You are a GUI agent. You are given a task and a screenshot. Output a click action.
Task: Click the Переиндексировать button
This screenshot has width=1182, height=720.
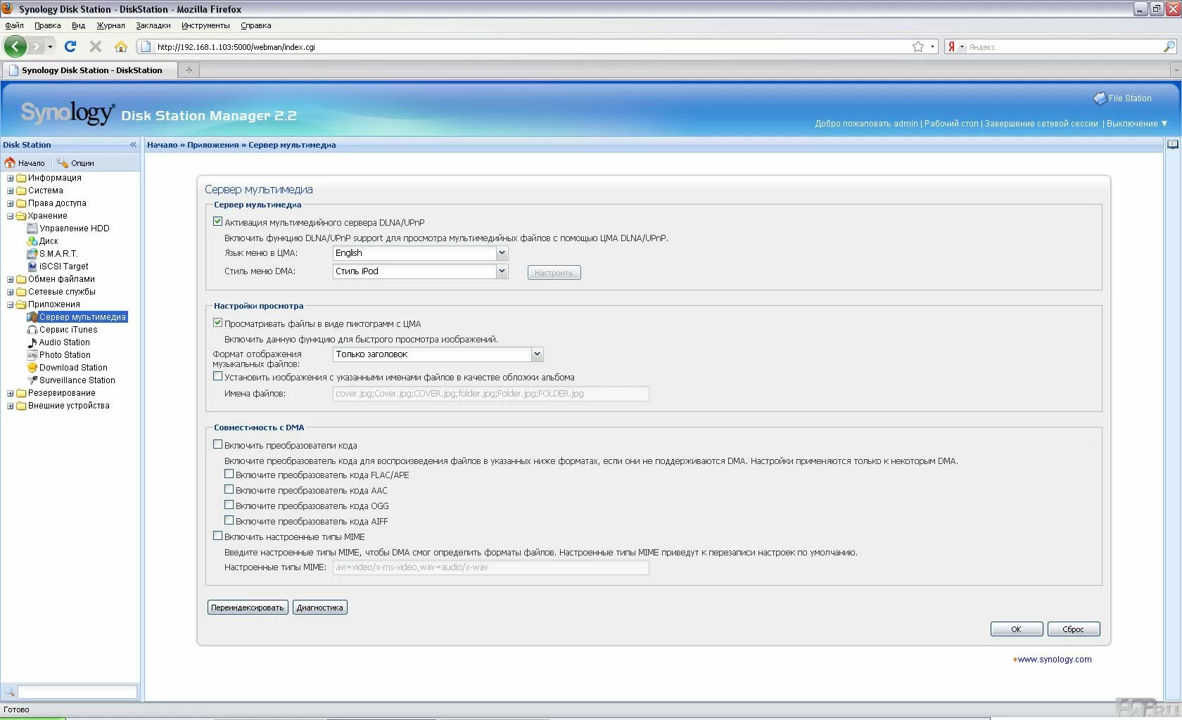pos(248,607)
